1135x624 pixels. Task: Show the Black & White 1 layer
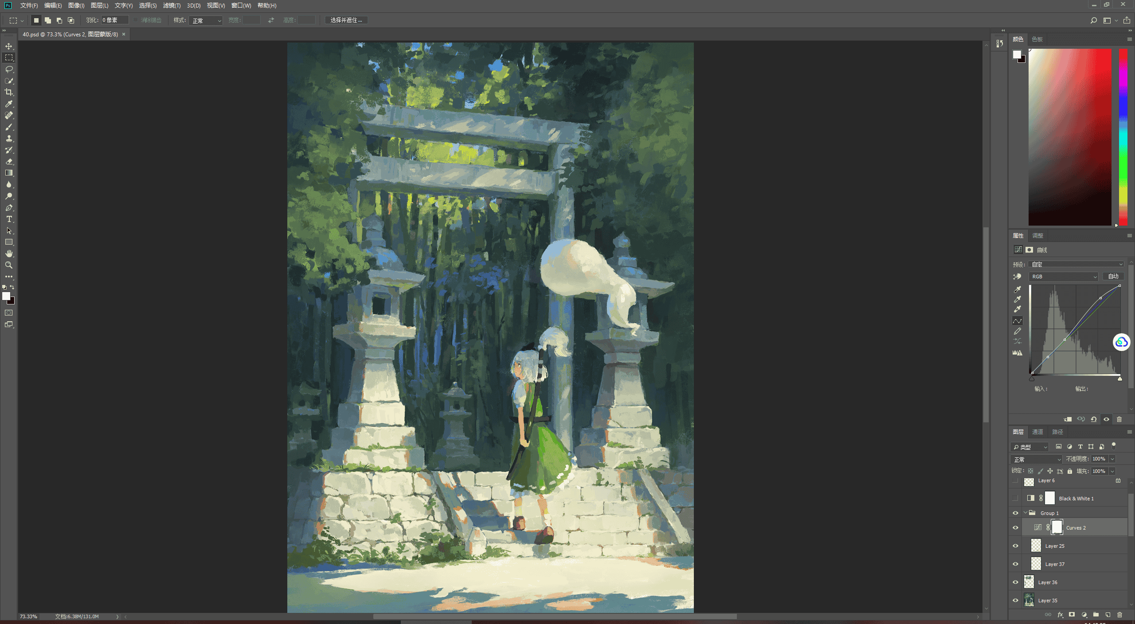point(1015,499)
